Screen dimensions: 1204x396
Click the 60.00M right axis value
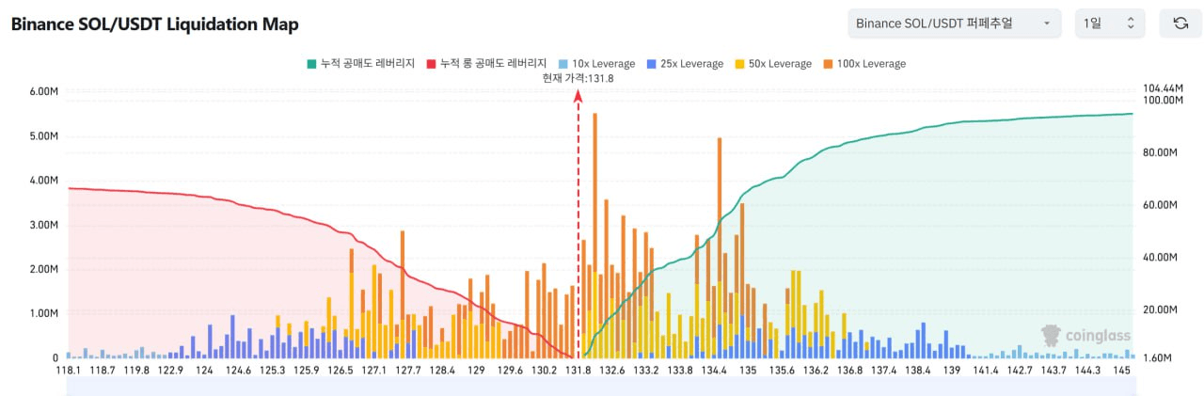click(x=1160, y=204)
